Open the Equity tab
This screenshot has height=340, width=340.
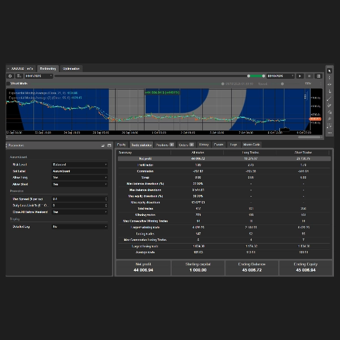121,144
